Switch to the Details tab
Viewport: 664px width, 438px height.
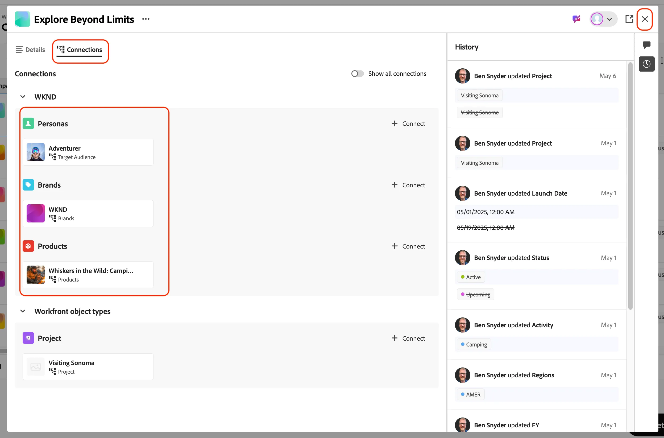click(30, 49)
